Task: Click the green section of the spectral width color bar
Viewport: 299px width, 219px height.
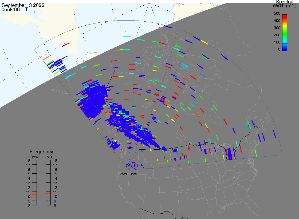Action: click(285, 33)
